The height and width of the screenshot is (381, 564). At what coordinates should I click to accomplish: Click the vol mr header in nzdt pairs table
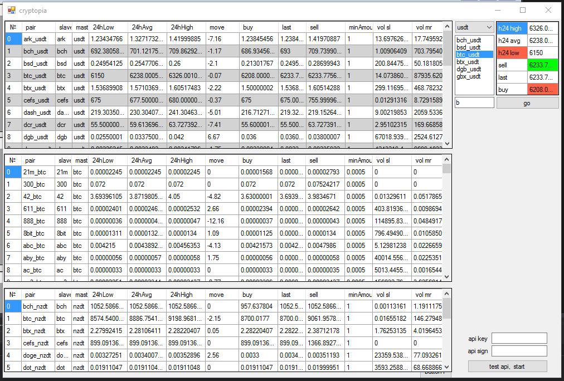coord(427,295)
